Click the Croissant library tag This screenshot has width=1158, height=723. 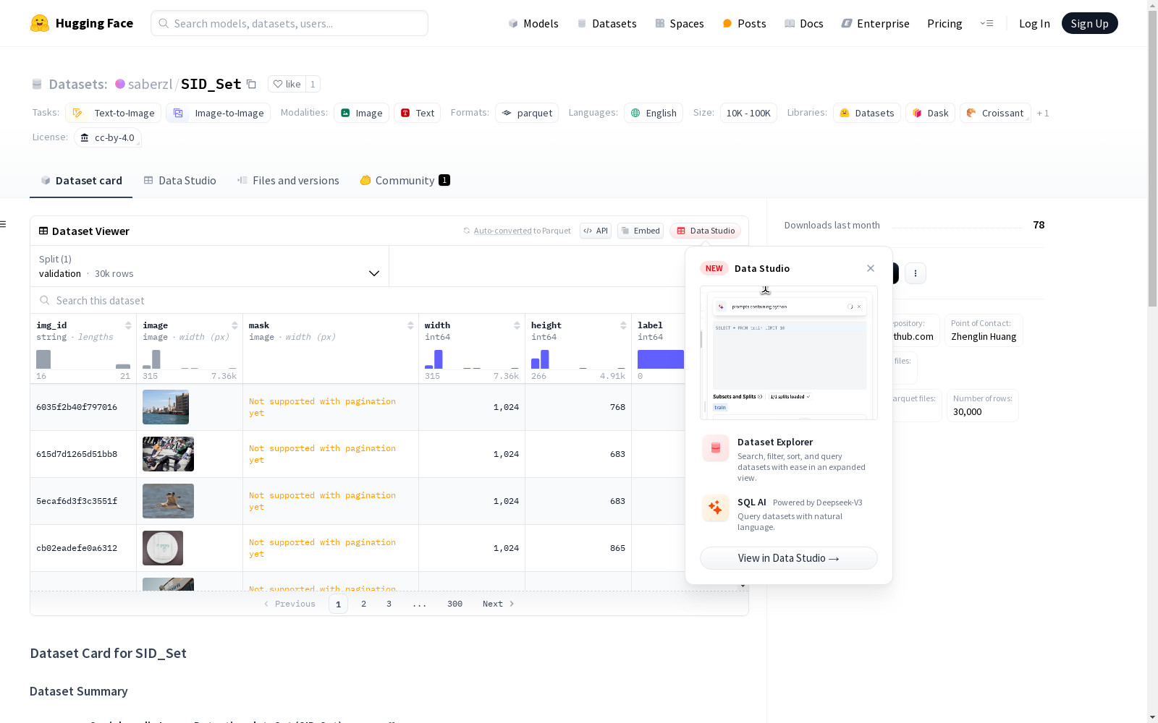[x=995, y=113]
